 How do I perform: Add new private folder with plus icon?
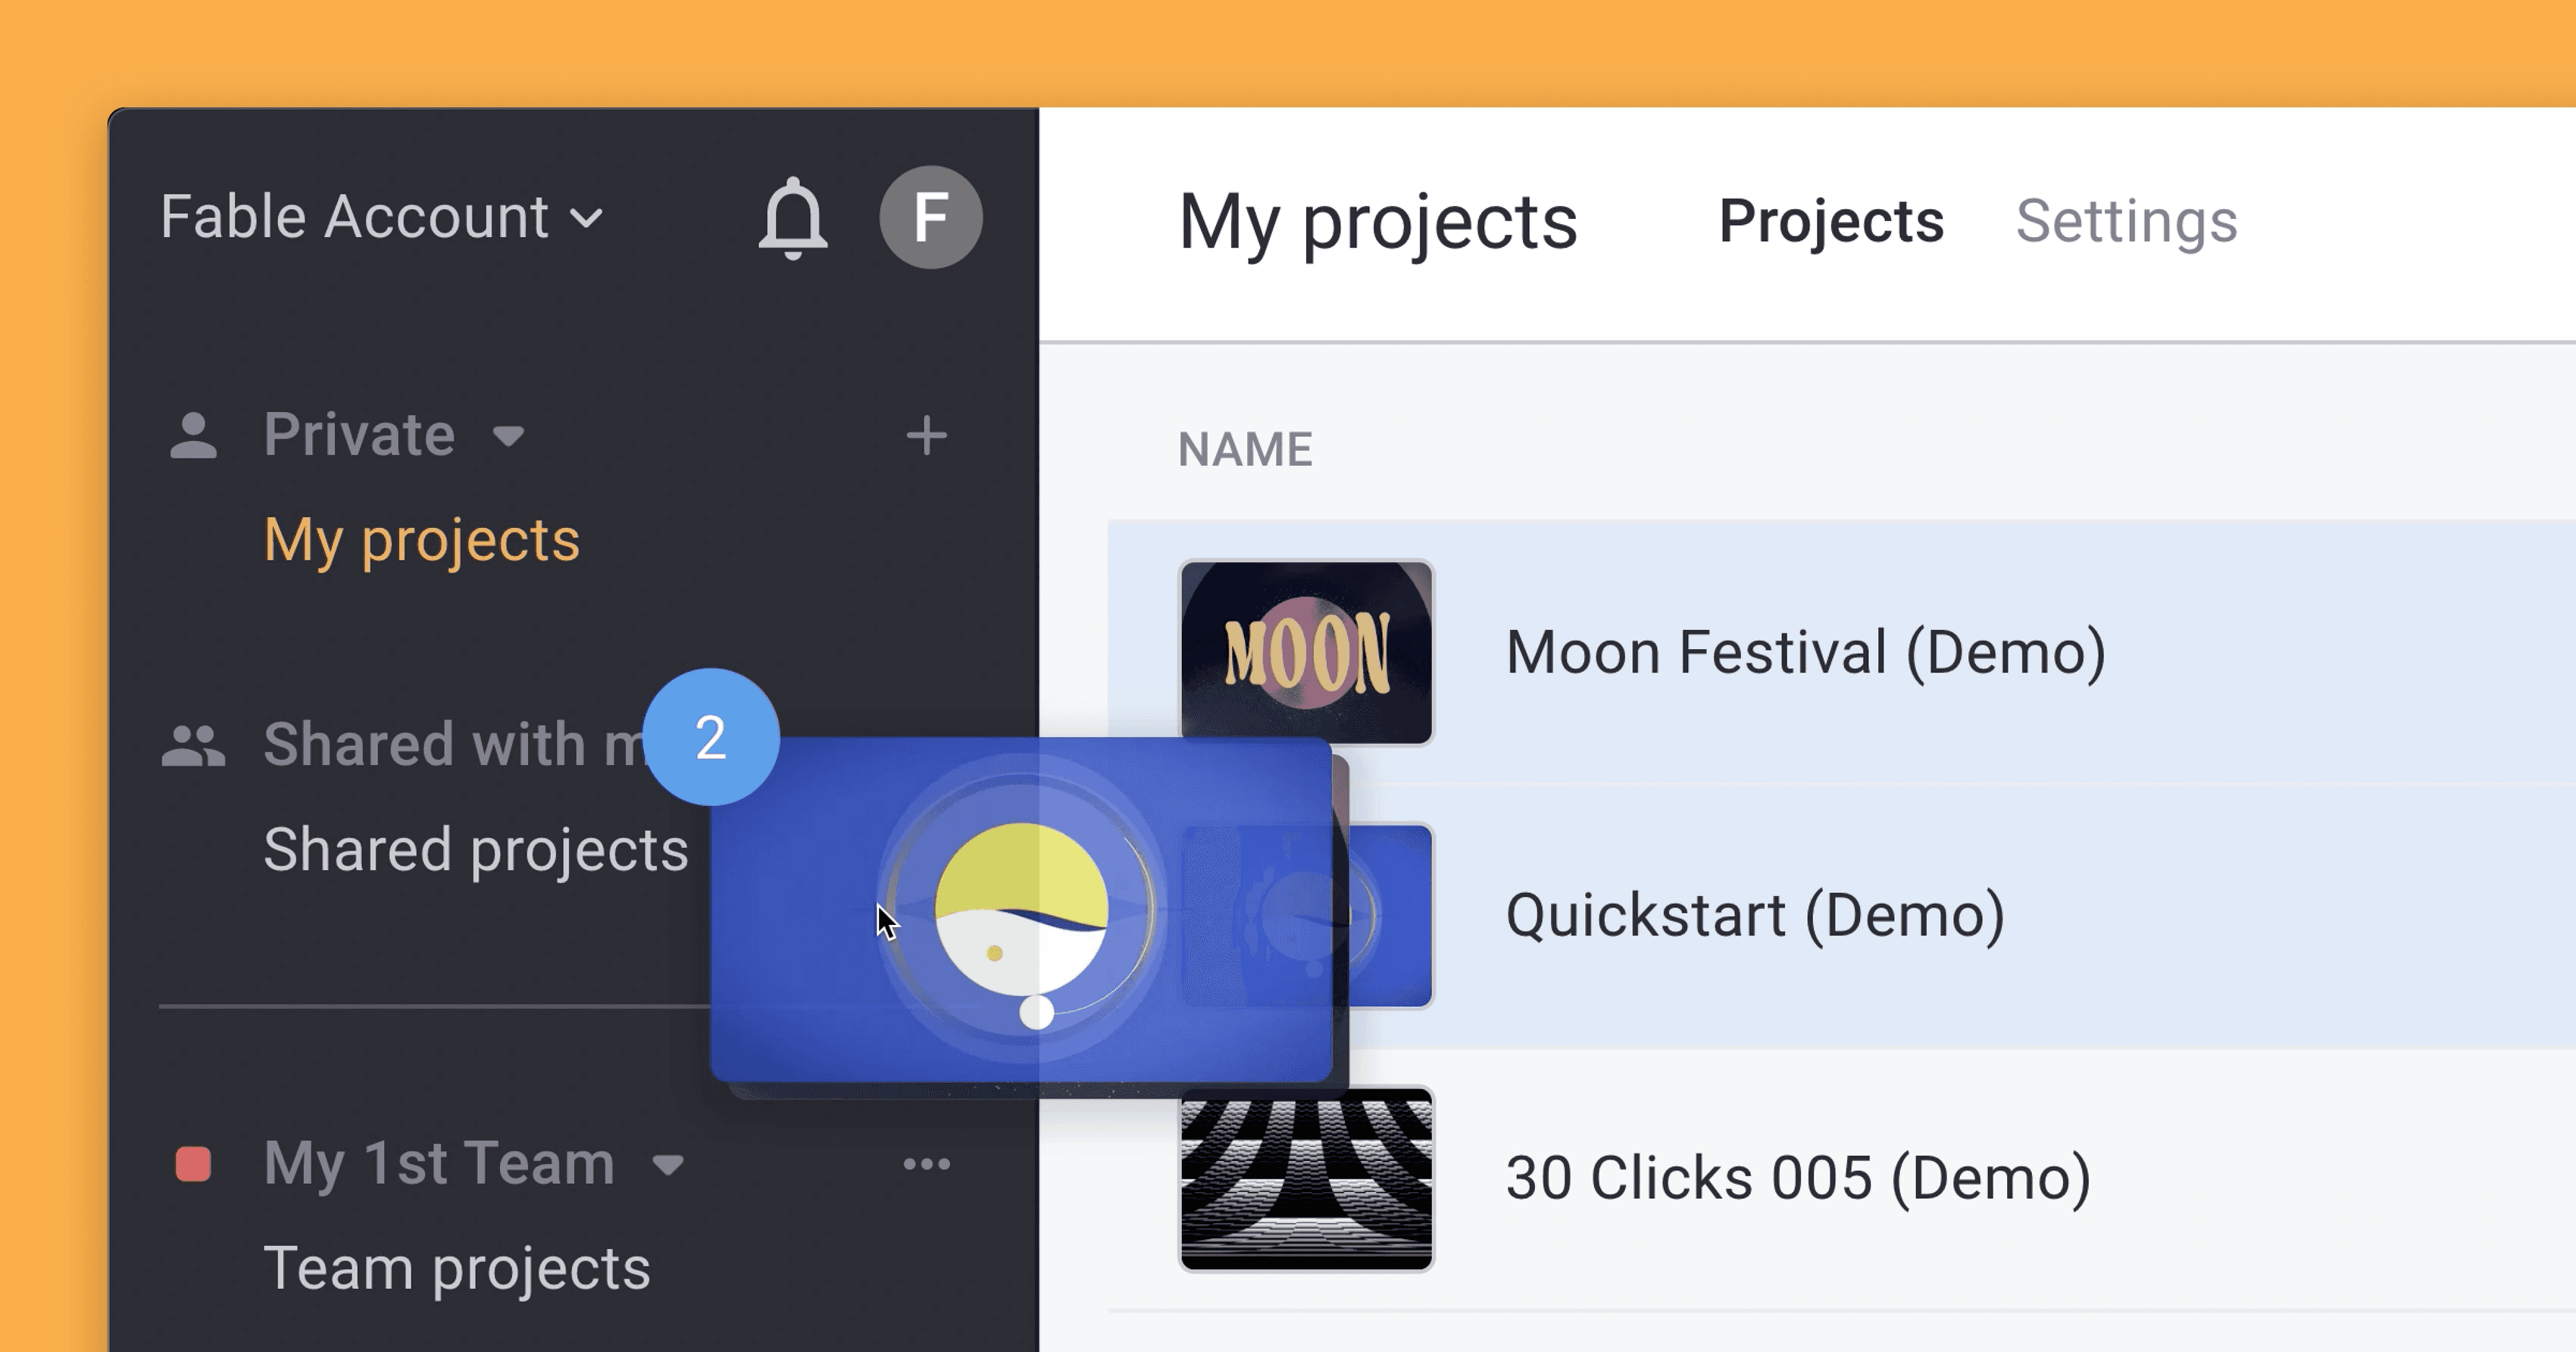pyautogui.click(x=926, y=435)
